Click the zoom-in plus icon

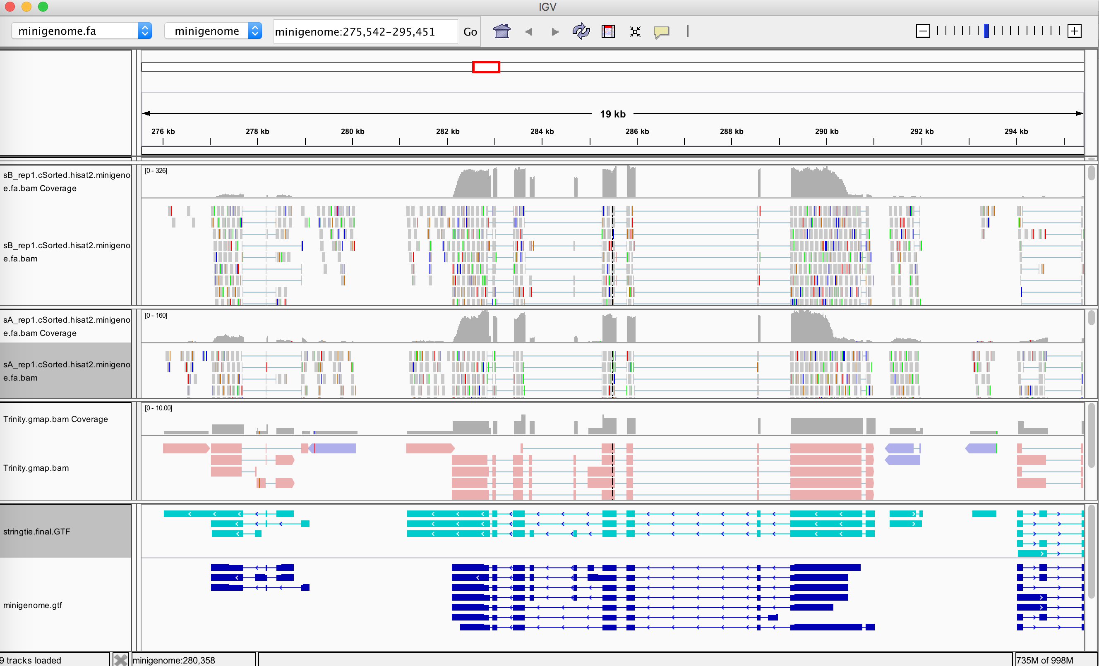click(1075, 31)
